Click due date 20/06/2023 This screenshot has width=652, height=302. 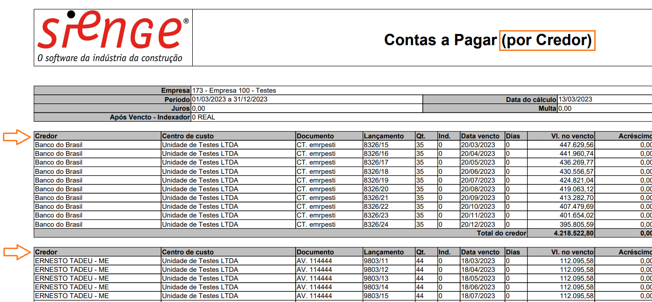478,171
